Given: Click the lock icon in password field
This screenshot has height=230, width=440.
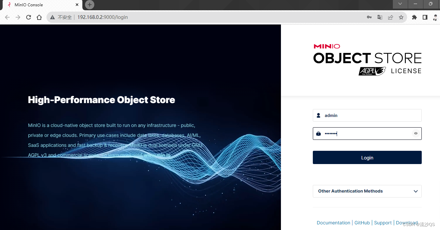Looking at the screenshot, I should (x=318, y=134).
